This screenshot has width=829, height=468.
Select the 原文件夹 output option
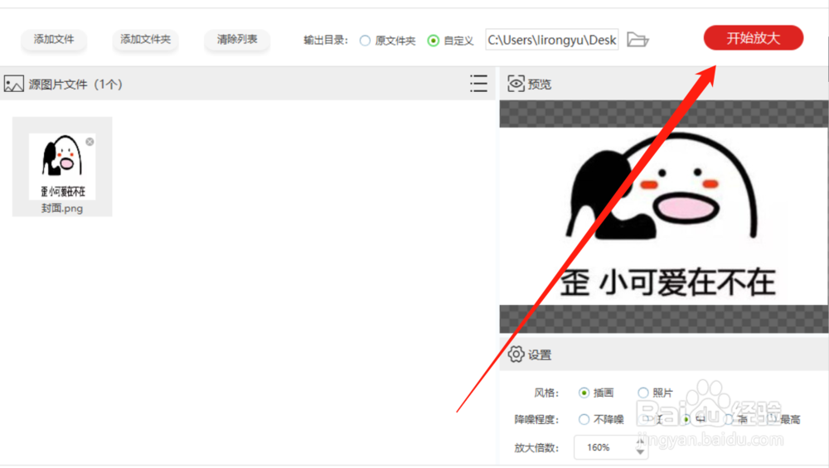pos(365,41)
